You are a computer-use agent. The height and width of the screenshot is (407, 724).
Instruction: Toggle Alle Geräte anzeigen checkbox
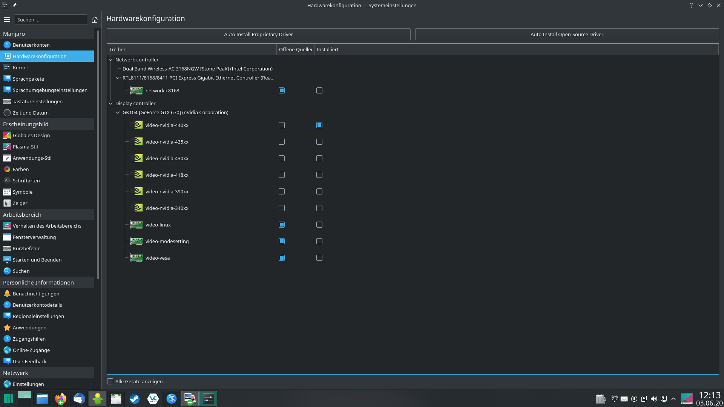tap(110, 381)
